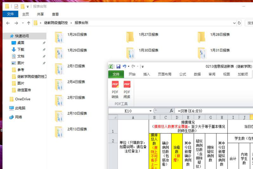This screenshot has width=253, height=169.
Task: Click the 继教院疫情防控 breadcrumb link
Action: point(56,23)
